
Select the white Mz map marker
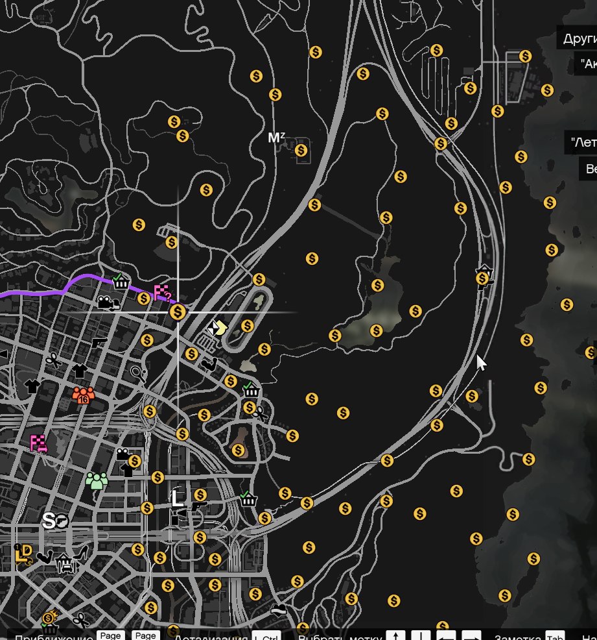pos(276,138)
